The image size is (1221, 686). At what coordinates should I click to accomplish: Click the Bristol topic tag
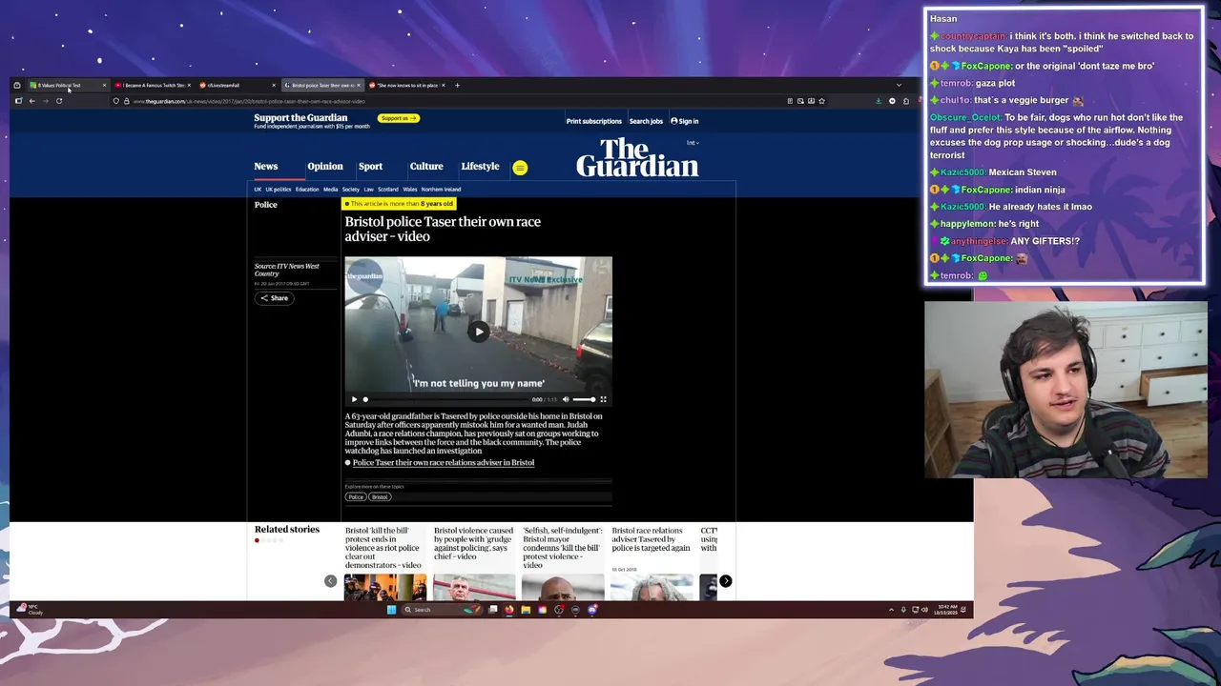click(380, 497)
